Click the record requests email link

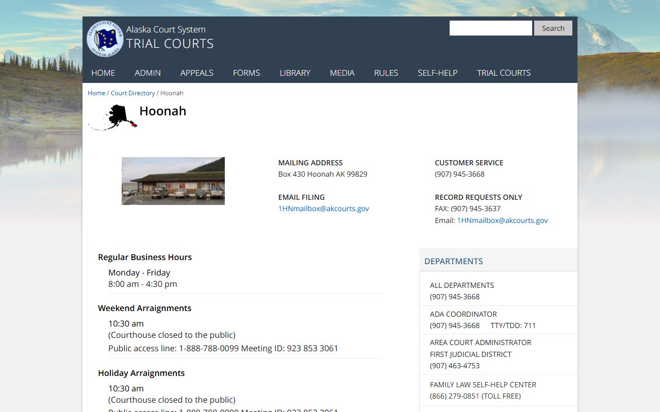(x=503, y=220)
